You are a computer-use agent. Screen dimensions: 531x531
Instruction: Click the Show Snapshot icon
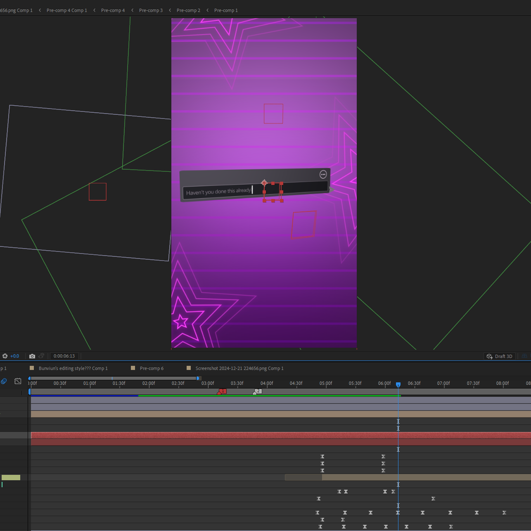41,356
